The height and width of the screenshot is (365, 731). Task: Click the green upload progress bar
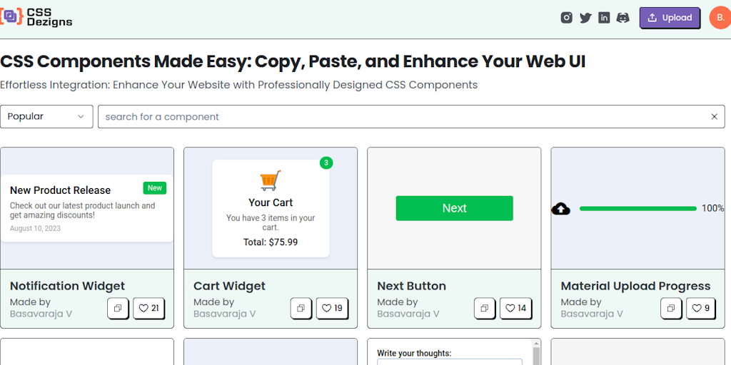pos(637,208)
